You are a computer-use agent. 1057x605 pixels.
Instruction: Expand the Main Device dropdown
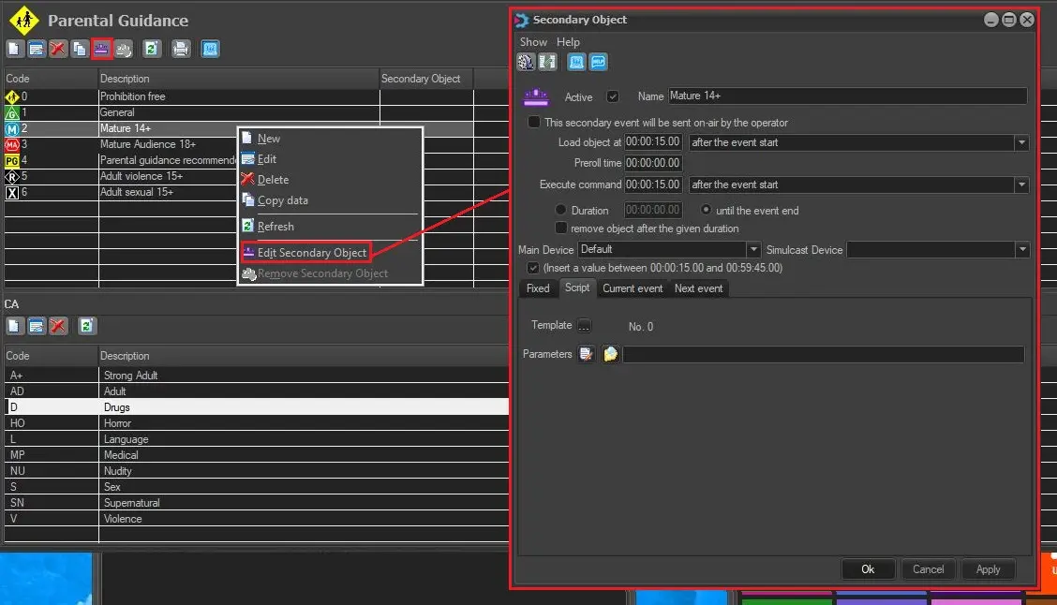753,250
